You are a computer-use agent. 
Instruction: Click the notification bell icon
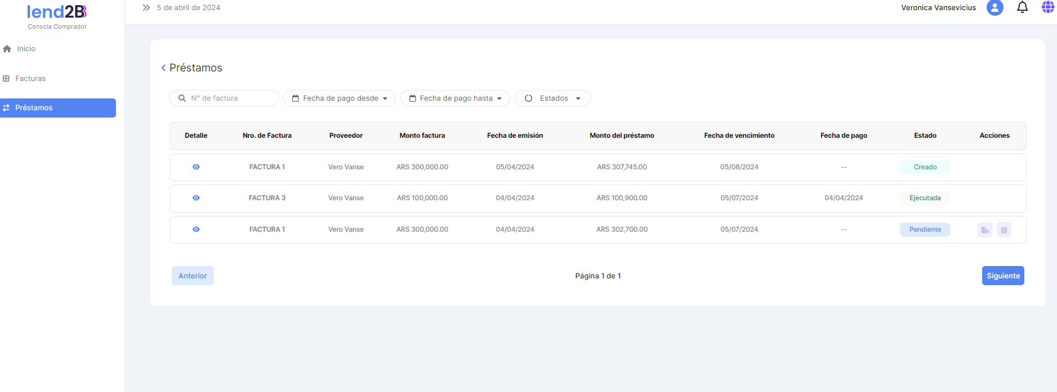coord(1022,7)
